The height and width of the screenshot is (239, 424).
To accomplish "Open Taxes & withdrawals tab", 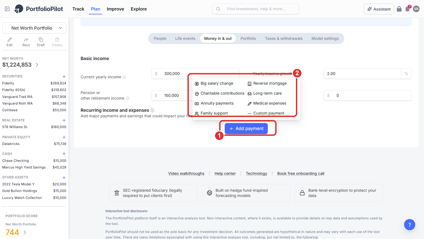I will pyautogui.click(x=284, y=38).
